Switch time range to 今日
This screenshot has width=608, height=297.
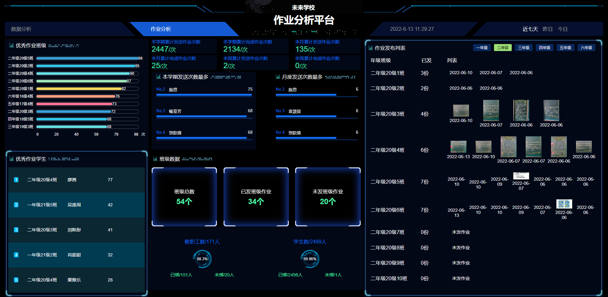[562, 29]
